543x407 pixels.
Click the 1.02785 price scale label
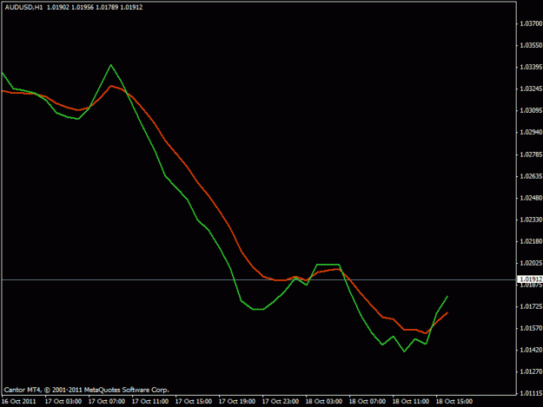click(x=531, y=154)
